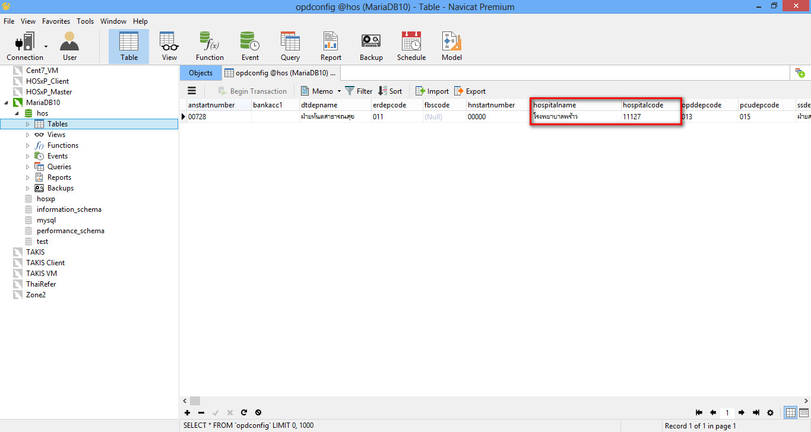Open the Tools menu

coord(85,21)
